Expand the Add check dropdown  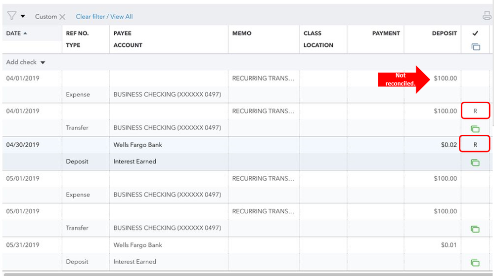(x=43, y=63)
